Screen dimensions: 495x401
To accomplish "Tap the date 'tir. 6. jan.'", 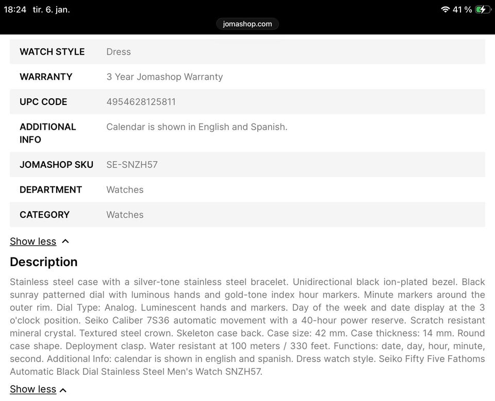I will pos(51,9).
